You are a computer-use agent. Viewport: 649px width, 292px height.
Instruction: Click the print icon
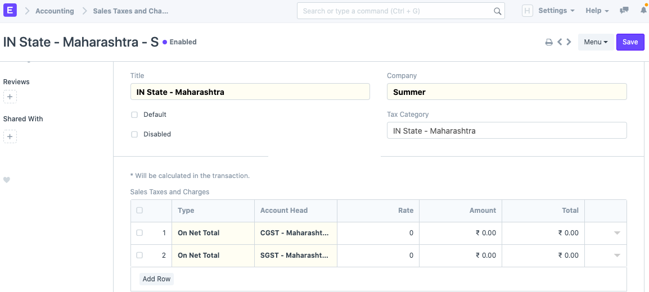[x=549, y=42]
